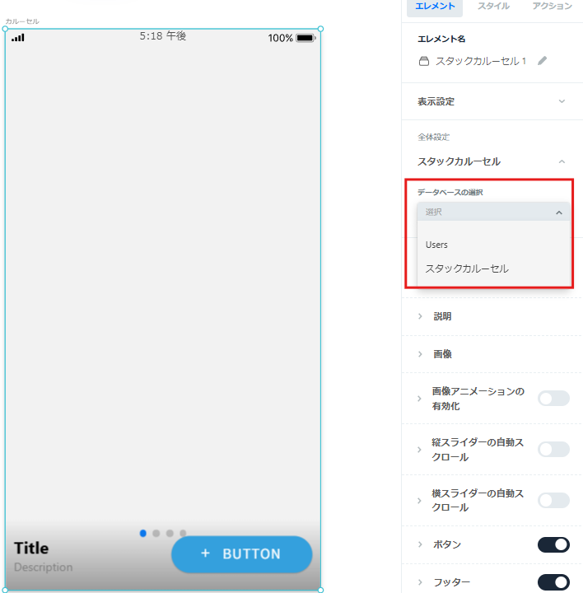Screen dimensions: 583x593
Task: Collapse the スタックカルーセル settings section
Action: tap(562, 161)
